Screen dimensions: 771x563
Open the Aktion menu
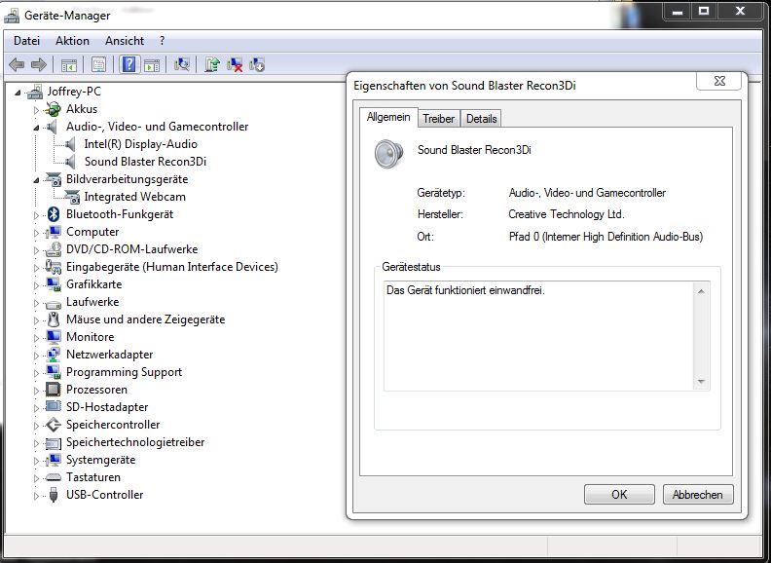pos(72,41)
